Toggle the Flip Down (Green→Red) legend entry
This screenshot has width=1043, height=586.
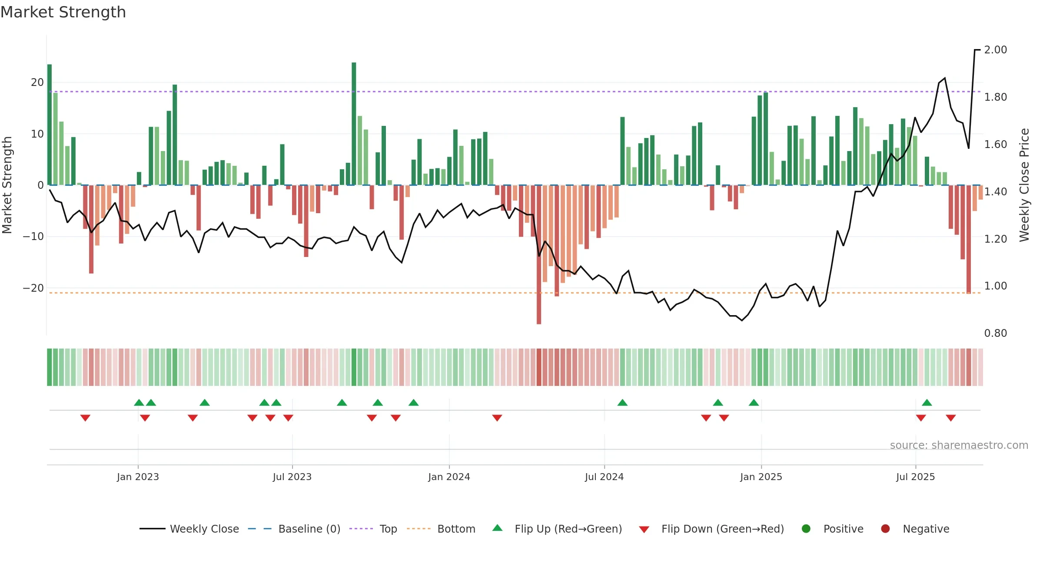coord(711,529)
